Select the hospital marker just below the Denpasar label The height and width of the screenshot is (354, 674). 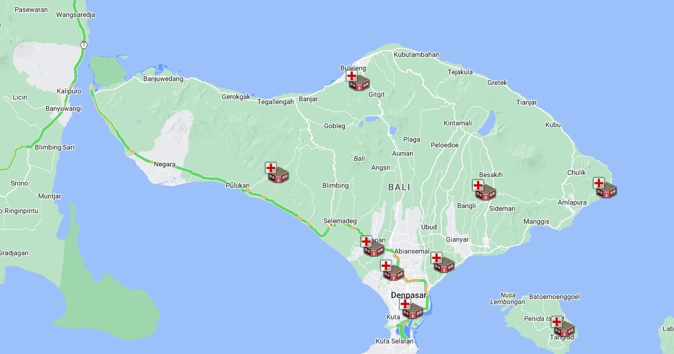pos(411,309)
